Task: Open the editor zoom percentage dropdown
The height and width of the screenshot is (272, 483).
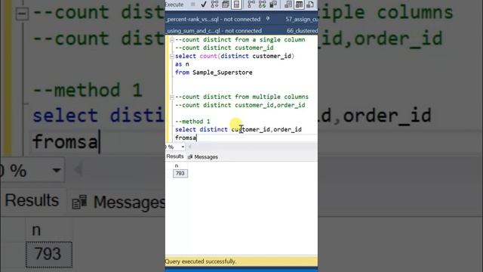Action: (x=183, y=147)
